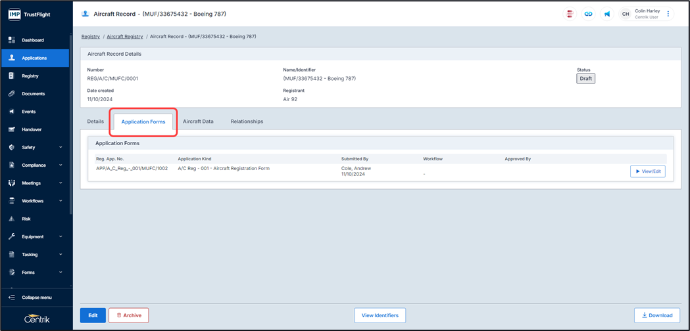Open the Relationships tab
Image resolution: width=690 pixels, height=331 pixels.
pos(247,121)
